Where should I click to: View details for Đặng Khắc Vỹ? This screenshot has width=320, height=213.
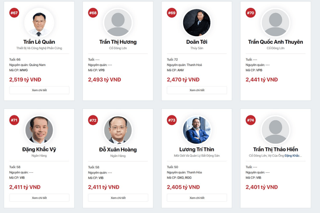(39, 198)
